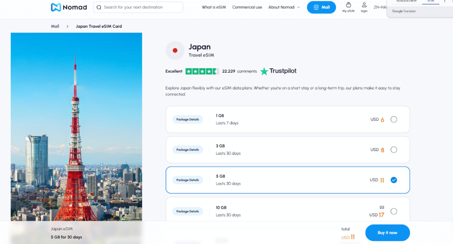The height and width of the screenshot is (244, 453).
Task: Select the 3 GB plan radio button
Action: pos(394,150)
